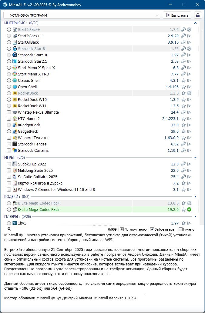Click the play arrow for Sudoku Up 2022
This screenshot has width=205, height=313.
[x=189, y=164]
